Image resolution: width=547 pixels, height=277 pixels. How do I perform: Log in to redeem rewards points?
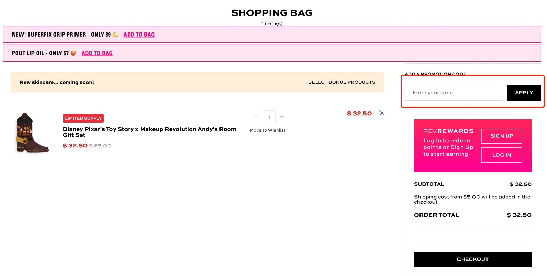501,155
